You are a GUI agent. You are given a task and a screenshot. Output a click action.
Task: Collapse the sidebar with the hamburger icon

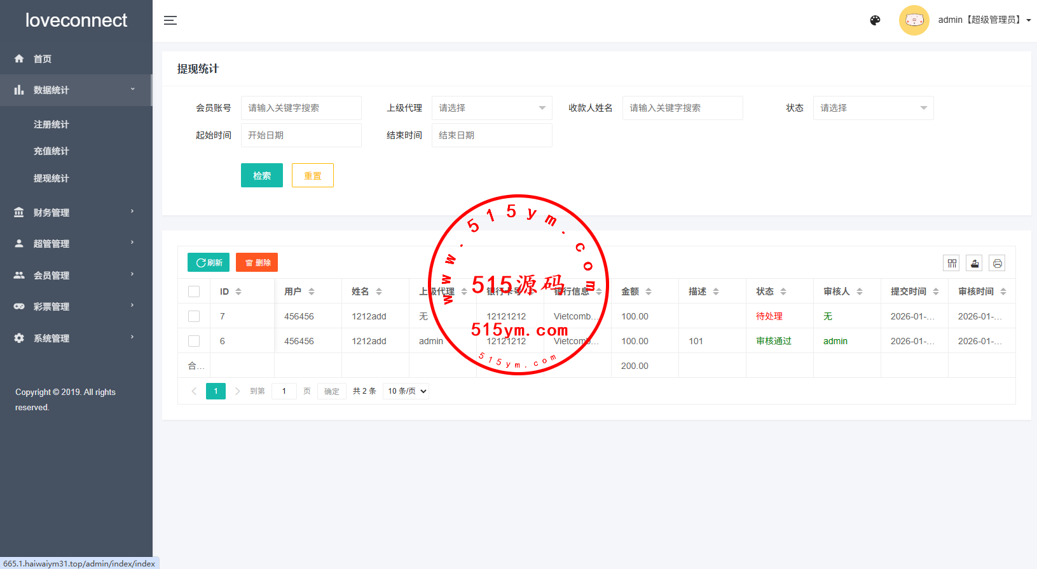click(170, 20)
